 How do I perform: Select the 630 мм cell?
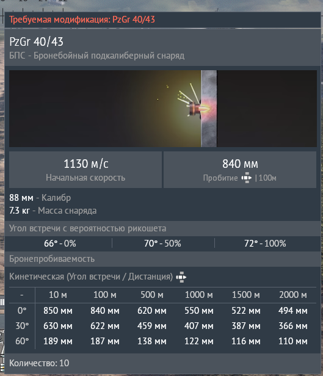click(x=58, y=326)
